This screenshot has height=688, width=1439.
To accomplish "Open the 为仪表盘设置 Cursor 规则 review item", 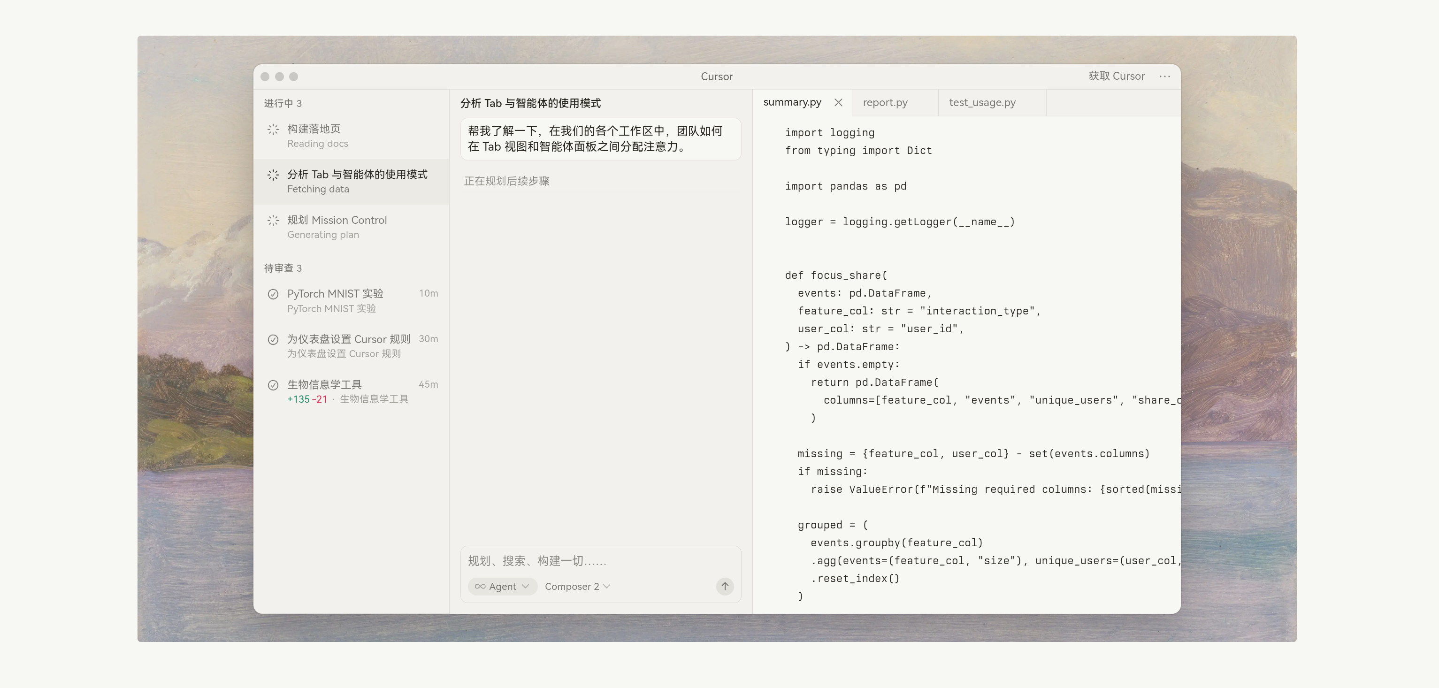I will pos(352,346).
